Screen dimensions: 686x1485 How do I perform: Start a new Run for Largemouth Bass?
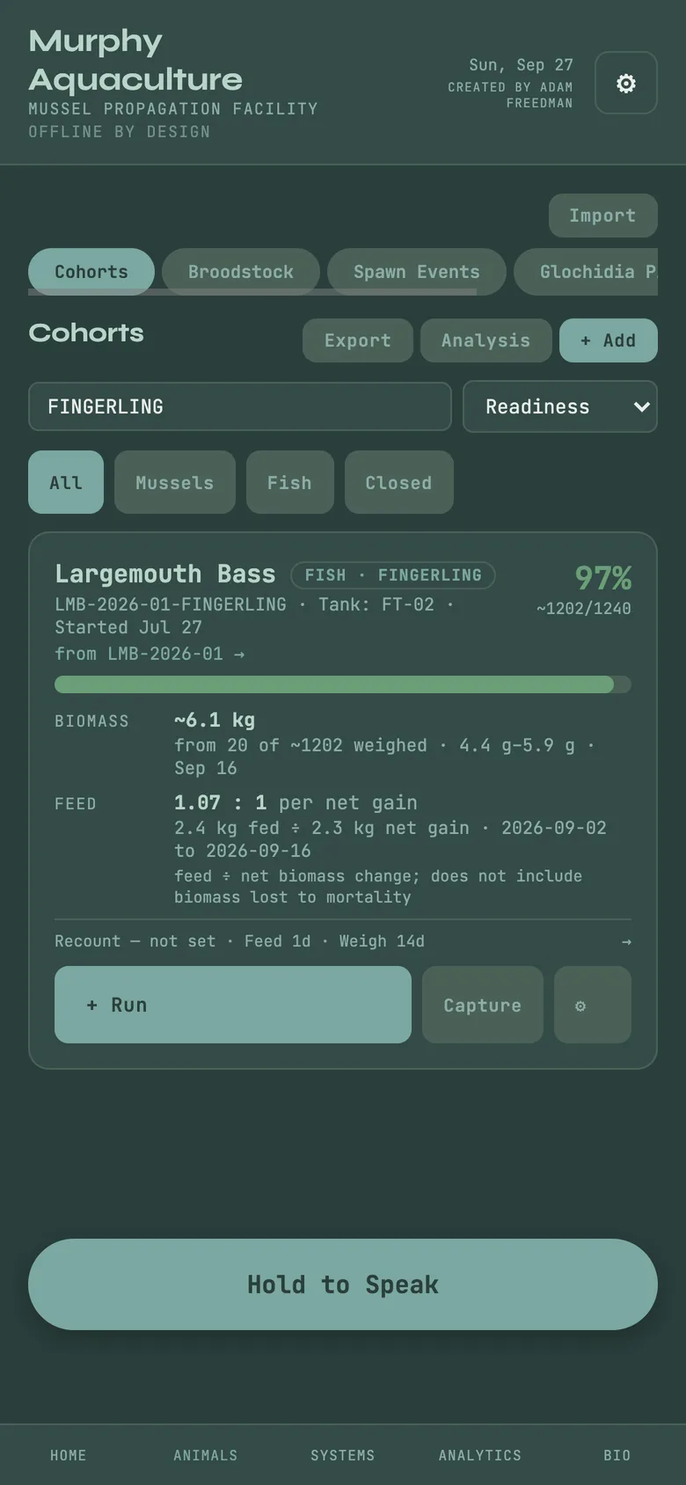233,1005
